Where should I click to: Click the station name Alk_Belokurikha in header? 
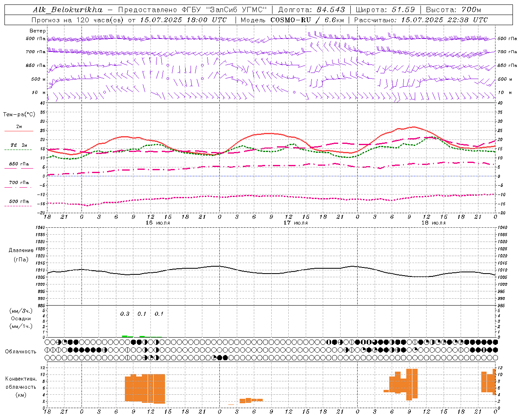[x=67, y=10]
